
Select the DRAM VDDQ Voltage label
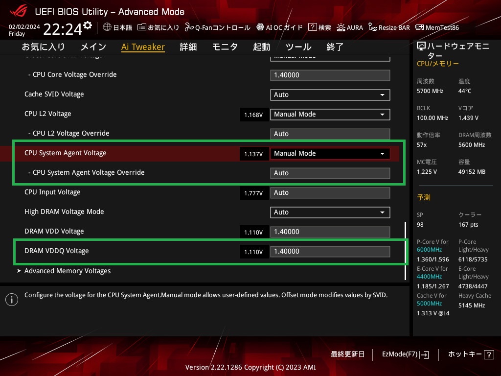pos(57,251)
